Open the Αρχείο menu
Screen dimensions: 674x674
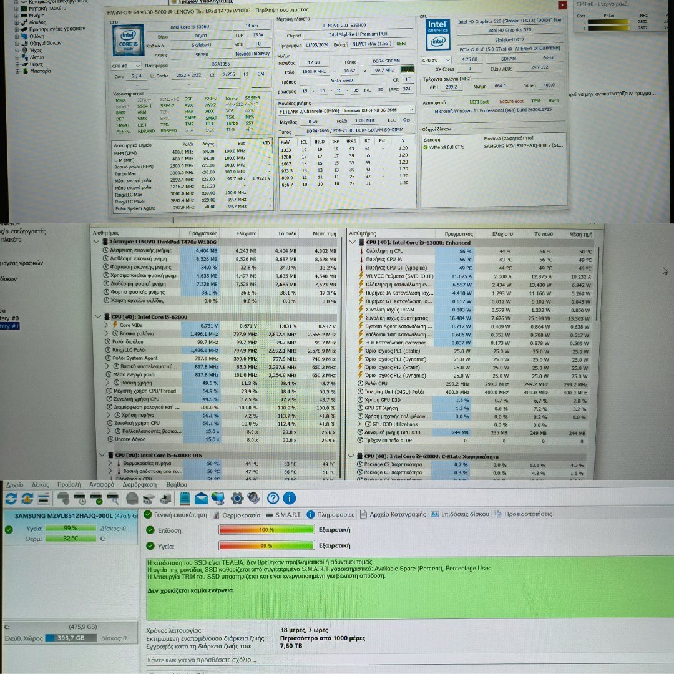14,485
